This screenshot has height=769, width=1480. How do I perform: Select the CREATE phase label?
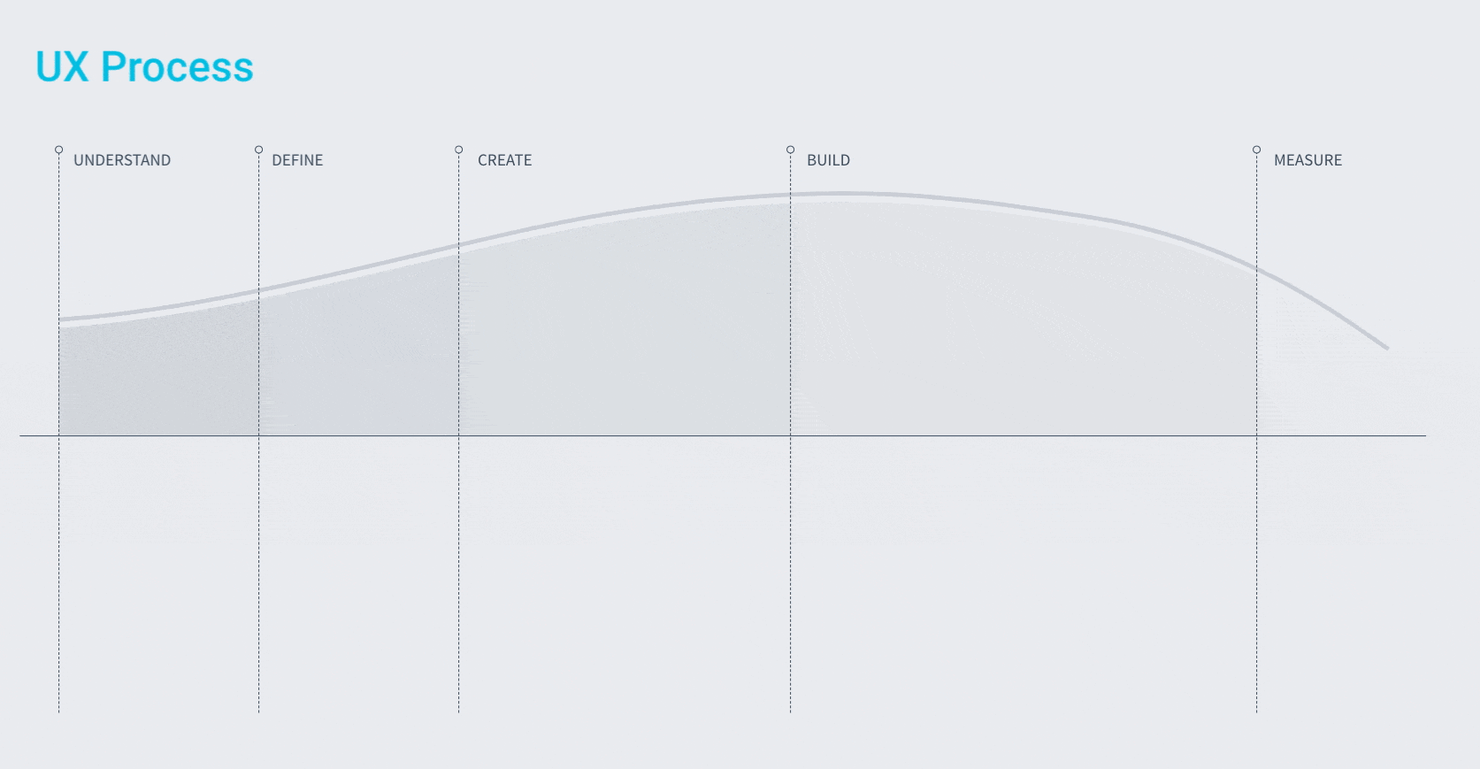click(504, 160)
